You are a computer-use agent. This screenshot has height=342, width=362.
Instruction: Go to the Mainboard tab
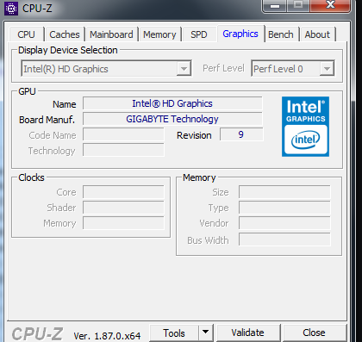[111, 34]
